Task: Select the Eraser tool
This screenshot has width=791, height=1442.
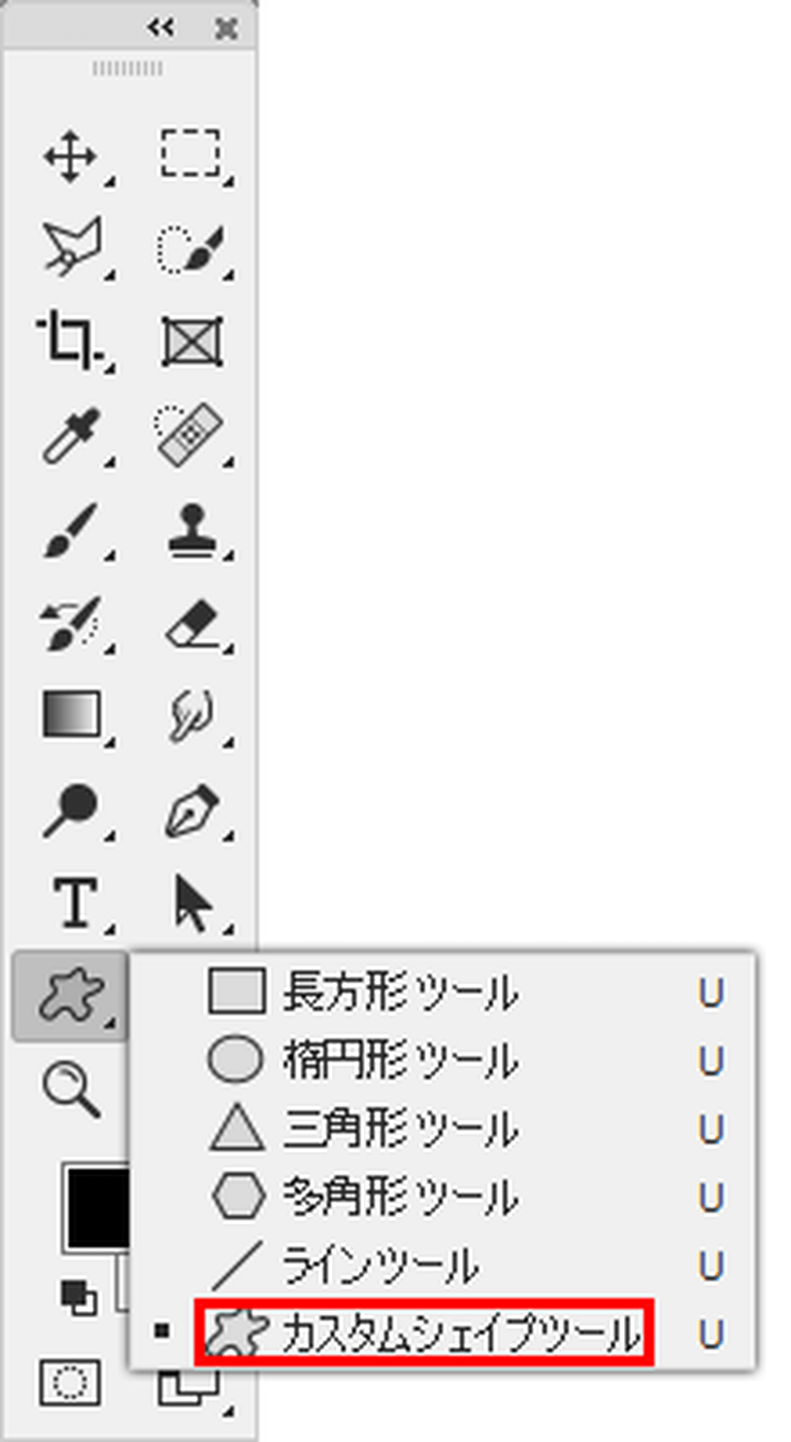Action: tap(192, 624)
